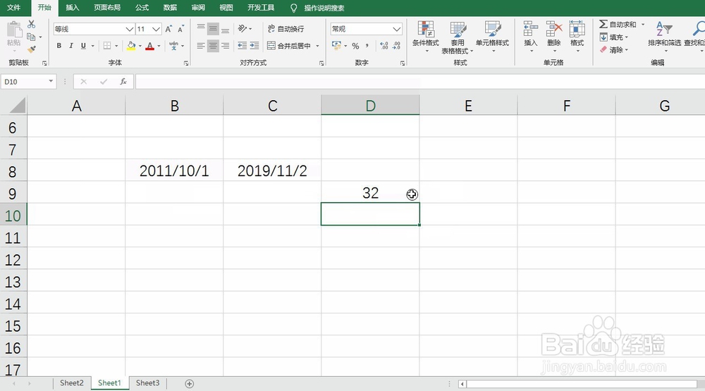Viewport: 705px width, 391px height.
Task: Click the text orientation icon
Action: 243,29
